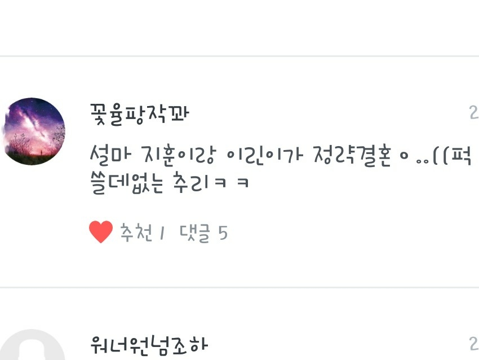Tap the red heart recommend icon

(x=101, y=232)
